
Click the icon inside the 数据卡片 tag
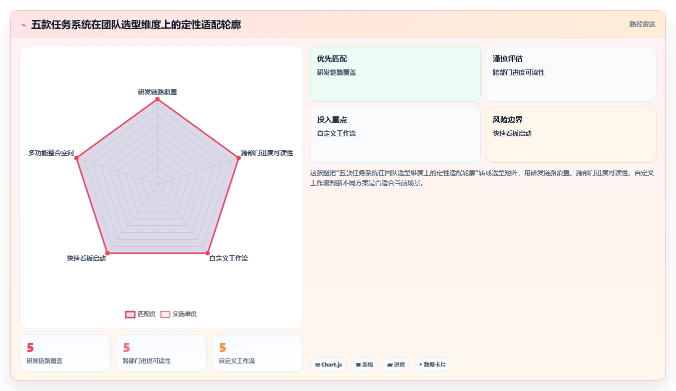(x=420, y=365)
